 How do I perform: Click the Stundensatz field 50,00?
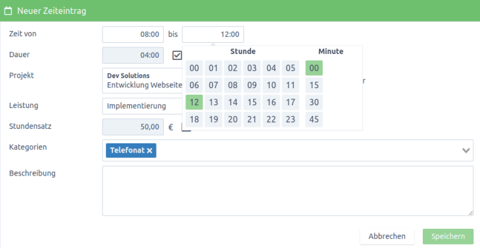(x=133, y=127)
